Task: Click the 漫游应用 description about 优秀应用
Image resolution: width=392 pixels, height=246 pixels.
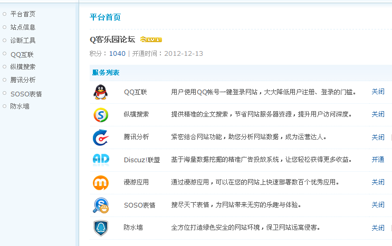Action: [255, 182]
